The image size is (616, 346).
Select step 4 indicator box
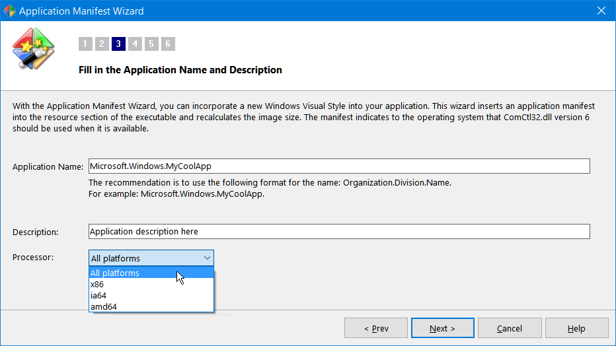click(x=135, y=44)
